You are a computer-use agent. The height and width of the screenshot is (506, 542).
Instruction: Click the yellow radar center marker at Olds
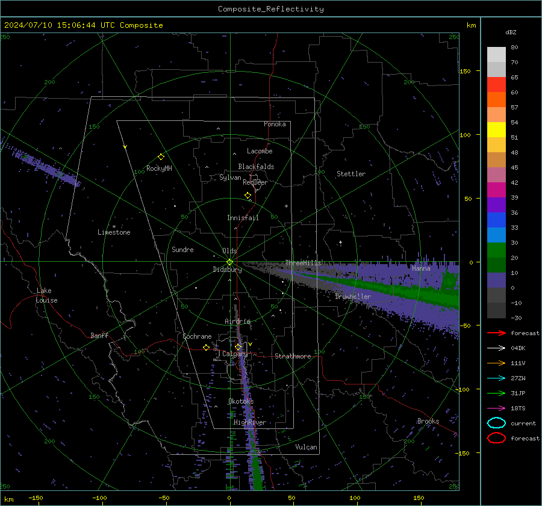point(229,262)
